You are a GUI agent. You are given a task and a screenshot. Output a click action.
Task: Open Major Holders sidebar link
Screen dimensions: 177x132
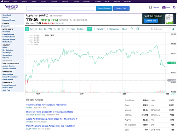point(8,74)
